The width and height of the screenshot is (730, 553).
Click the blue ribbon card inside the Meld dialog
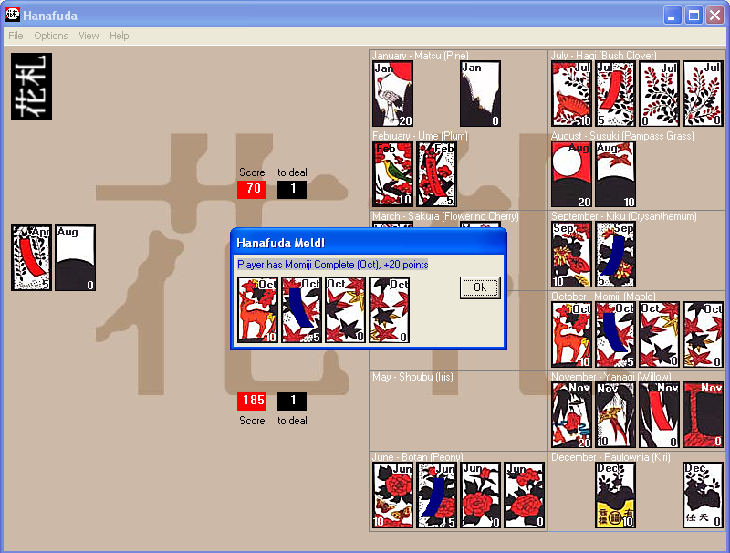coord(301,310)
